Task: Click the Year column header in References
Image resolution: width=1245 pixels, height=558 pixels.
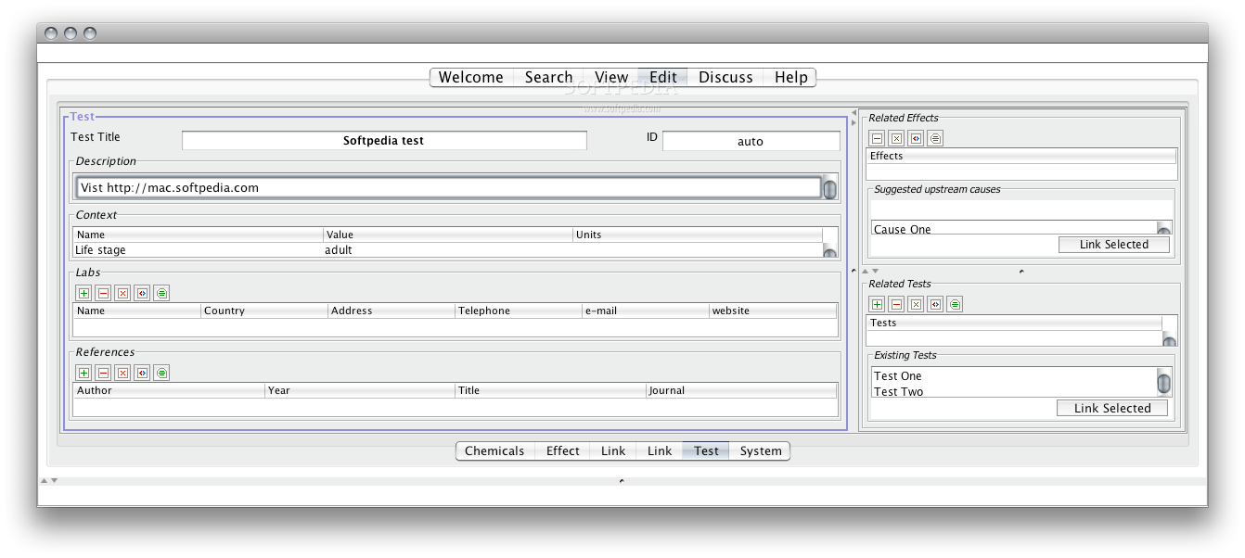Action: pyautogui.click(x=360, y=390)
